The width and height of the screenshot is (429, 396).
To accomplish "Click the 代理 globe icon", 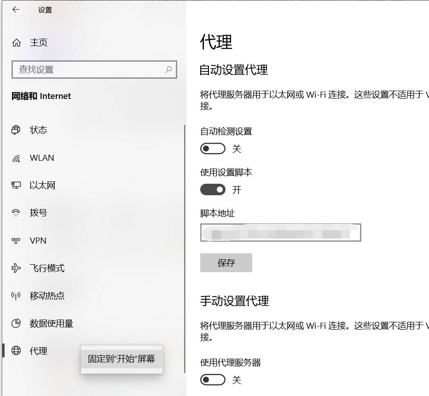I will [16, 351].
